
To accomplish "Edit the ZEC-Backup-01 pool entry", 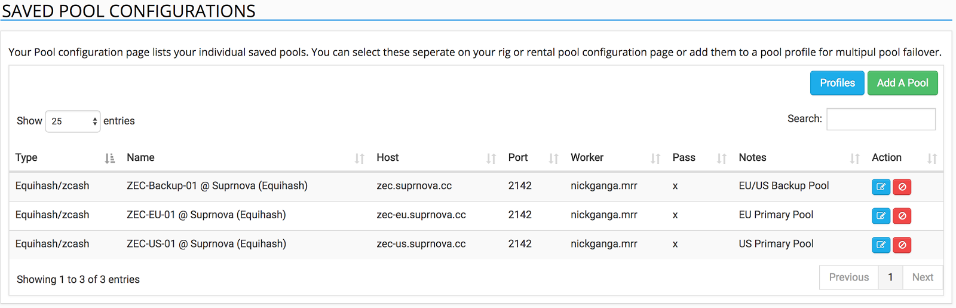I will tap(881, 187).
